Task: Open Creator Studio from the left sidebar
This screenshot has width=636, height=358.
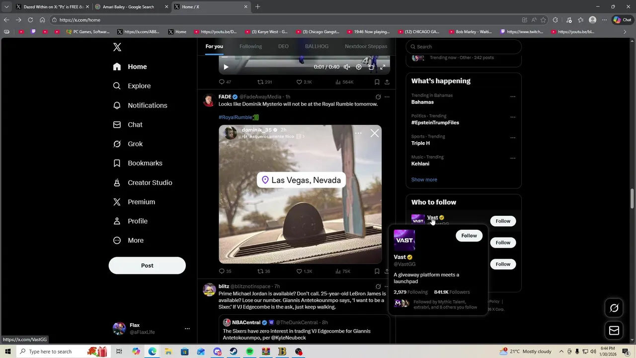Action: click(143, 182)
